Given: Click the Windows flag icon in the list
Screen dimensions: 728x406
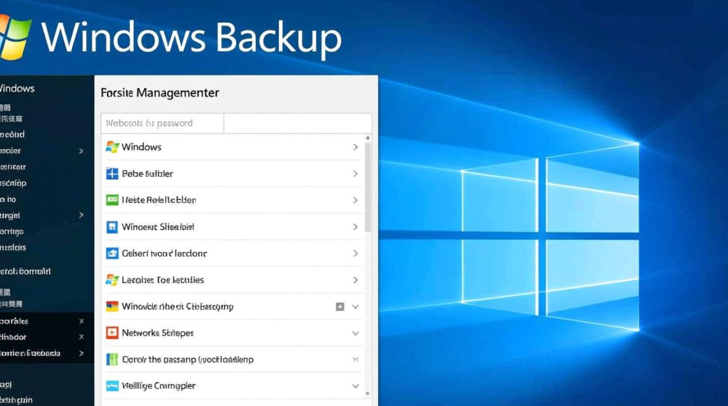Looking at the screenshot, I should 112,147.
